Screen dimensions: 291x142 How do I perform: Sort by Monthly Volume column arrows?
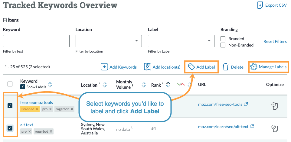(144, 85)
